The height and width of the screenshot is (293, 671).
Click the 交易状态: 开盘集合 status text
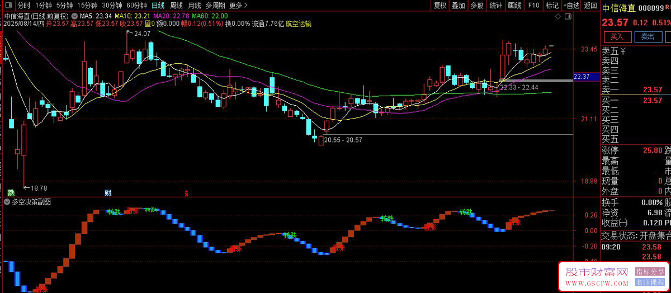(x=636, y=235)
